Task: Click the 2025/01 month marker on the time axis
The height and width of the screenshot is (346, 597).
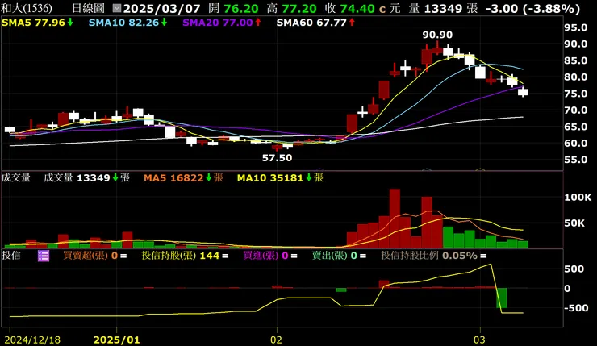Action: (x=116, y=340)
